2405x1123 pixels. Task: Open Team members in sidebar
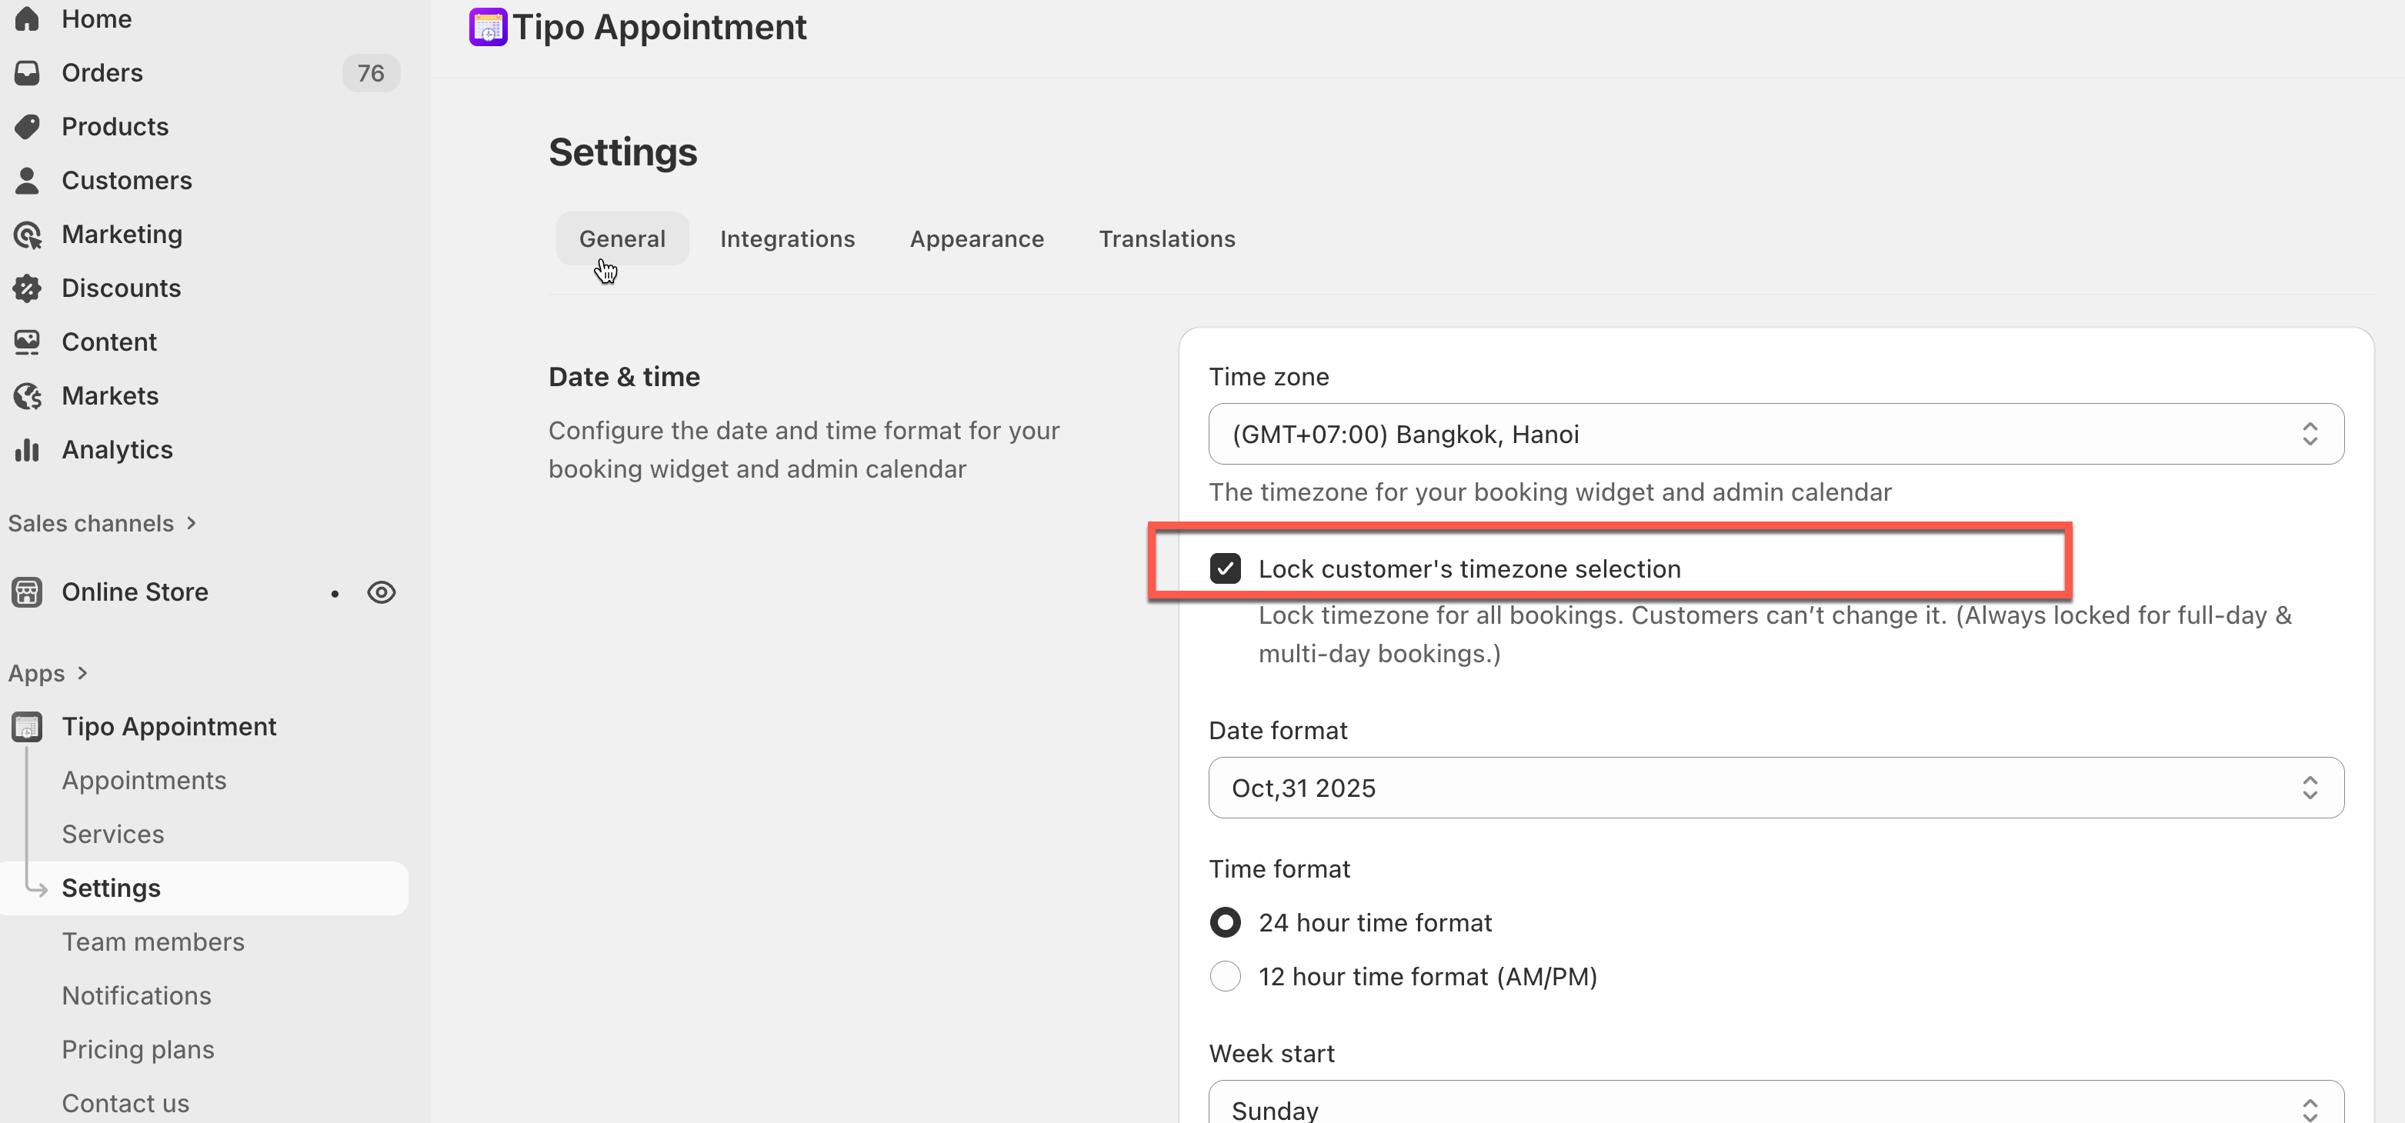(x=153, y=942)
